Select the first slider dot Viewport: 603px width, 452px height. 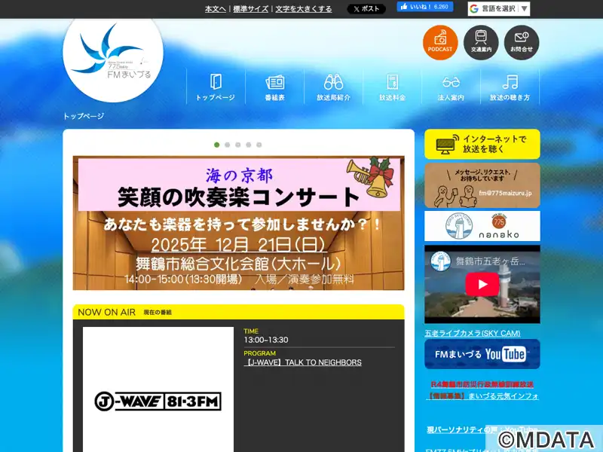tap(217, 145)
